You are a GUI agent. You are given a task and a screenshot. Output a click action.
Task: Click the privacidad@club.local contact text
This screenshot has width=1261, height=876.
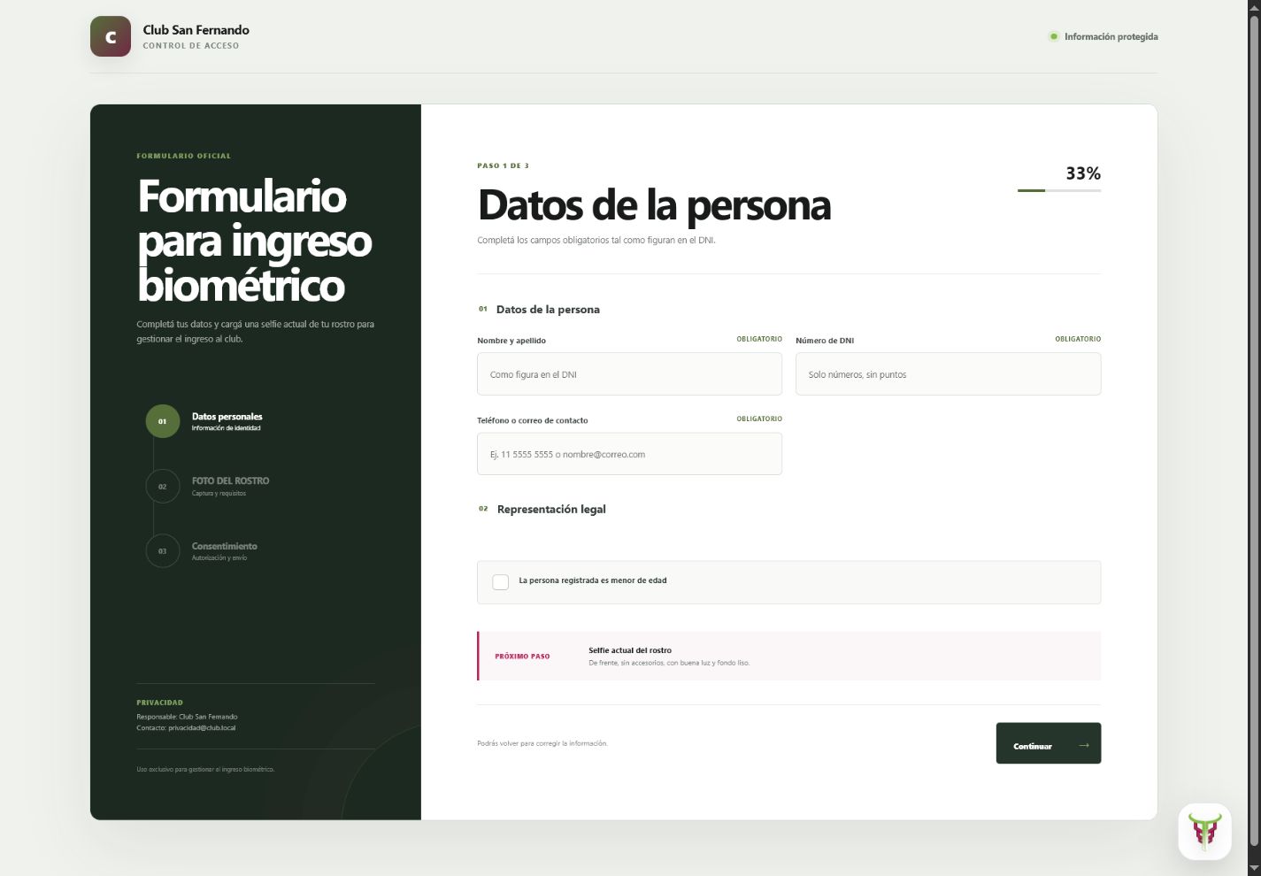202,727
